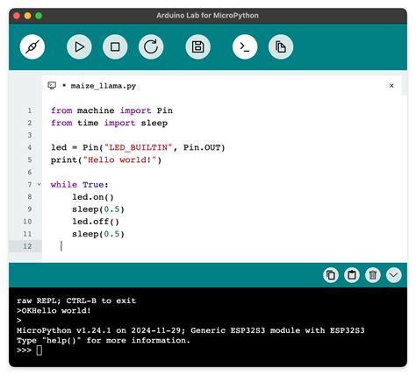Click the Arduino Lab for MicroPython title
416x375 pixels.
(207, 16)
